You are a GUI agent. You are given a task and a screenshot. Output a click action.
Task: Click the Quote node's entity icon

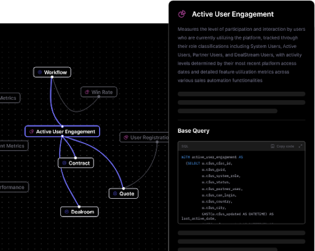point(115,193)
